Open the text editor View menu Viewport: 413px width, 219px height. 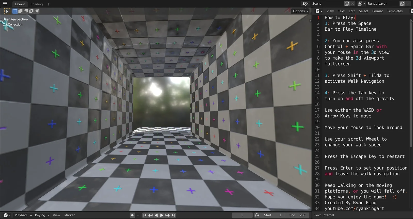330,11
